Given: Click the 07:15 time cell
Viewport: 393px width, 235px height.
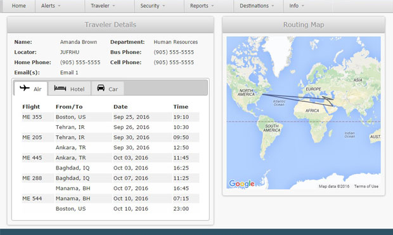Looking at the screenshot, I should click(181, 198).
